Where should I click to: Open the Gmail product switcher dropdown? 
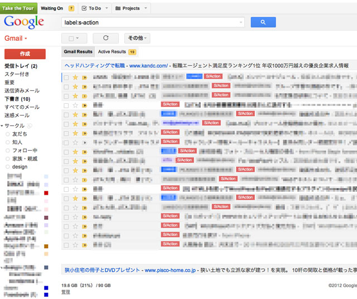point(16,38)
